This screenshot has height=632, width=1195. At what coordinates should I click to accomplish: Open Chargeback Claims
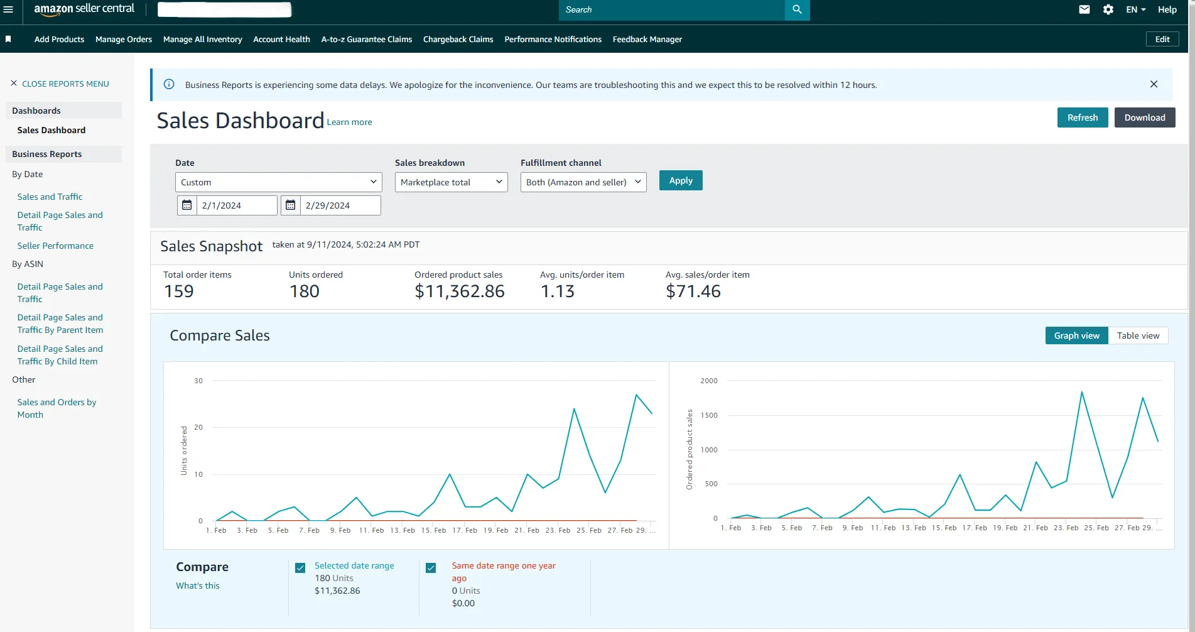coord(458,39)
